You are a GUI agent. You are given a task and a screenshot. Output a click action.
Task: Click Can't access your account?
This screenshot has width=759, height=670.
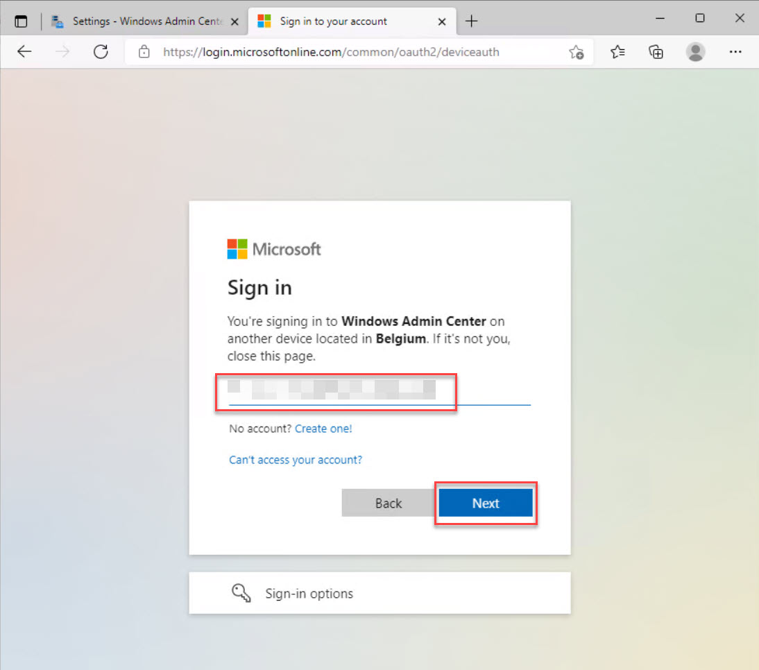coord(296,459)
